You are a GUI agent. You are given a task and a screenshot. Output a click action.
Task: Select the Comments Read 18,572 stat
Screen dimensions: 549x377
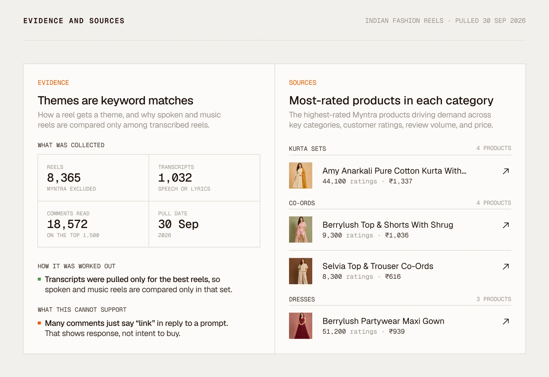pos(93,224)
